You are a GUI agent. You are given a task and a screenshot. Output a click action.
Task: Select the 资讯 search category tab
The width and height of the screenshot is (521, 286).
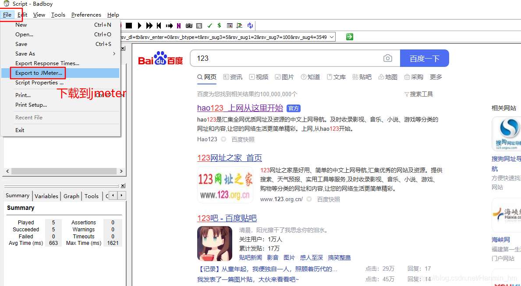[x=233, y=77]
